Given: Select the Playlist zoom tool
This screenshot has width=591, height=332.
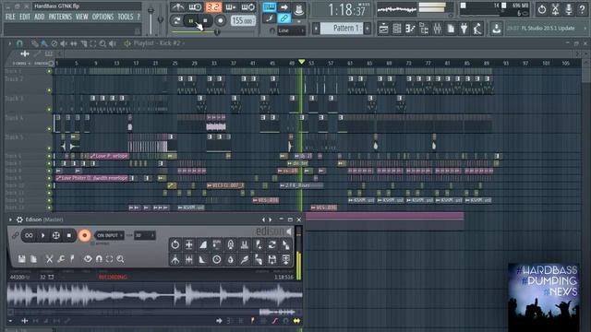Looking at the screenshot, I should click(103, 43).
